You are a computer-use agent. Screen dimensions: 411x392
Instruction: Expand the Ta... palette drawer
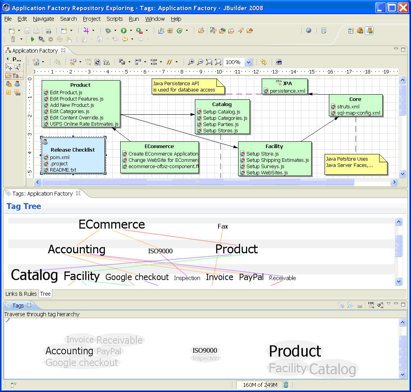(x=15, y=76)
